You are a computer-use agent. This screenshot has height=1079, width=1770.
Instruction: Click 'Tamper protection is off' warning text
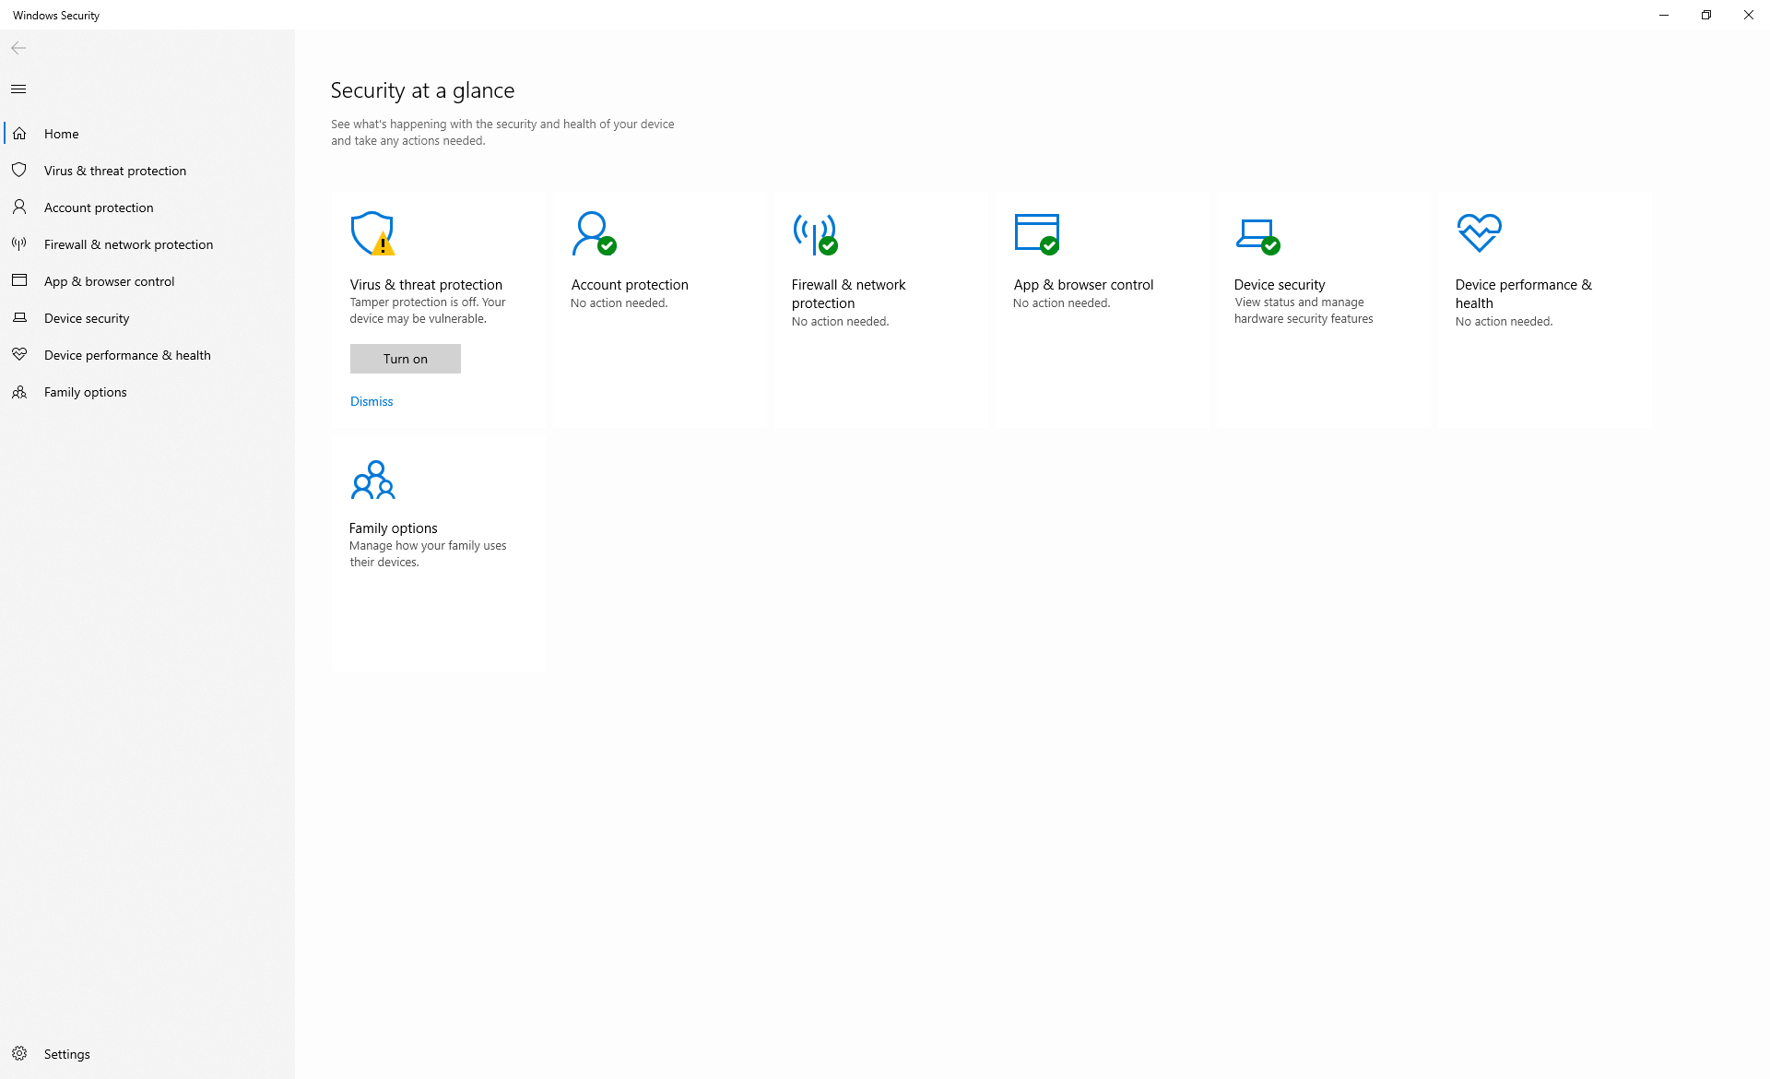click(428, 311)
